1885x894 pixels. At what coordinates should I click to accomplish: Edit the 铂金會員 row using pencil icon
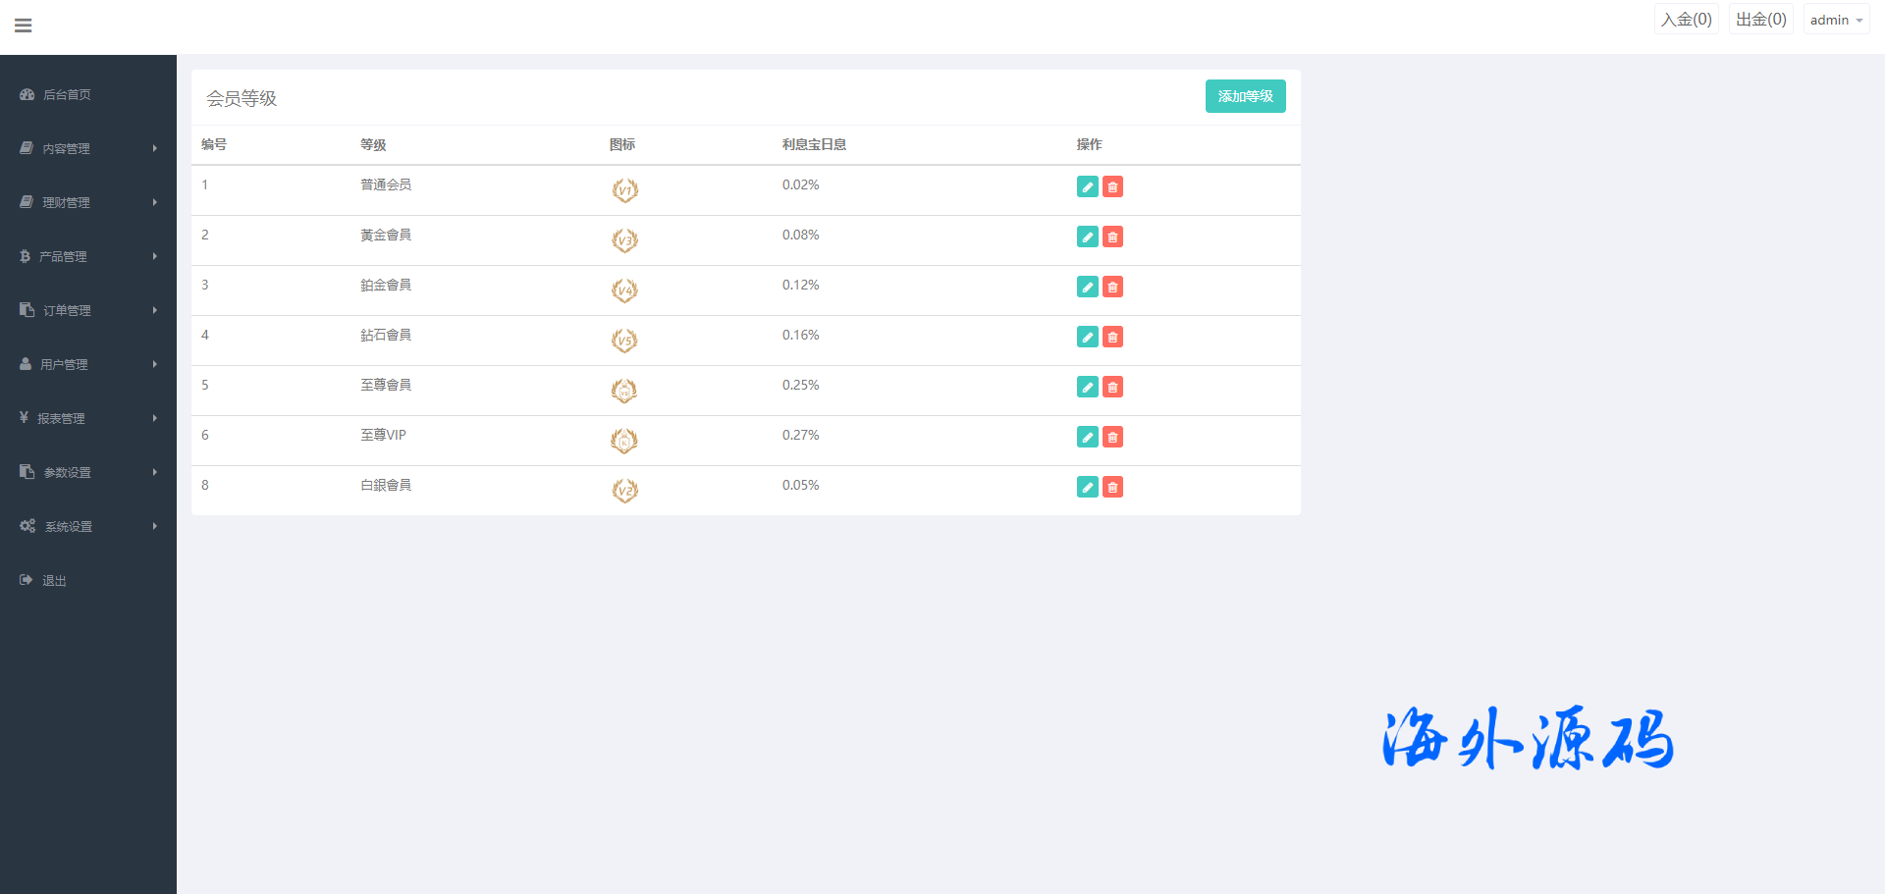(1087, 288)
